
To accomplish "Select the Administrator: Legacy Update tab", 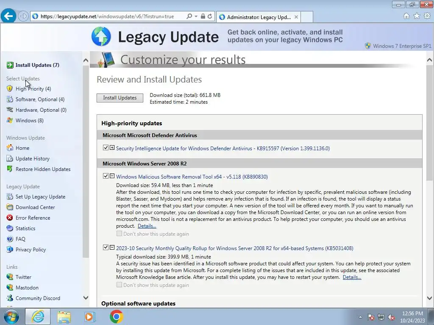I will [x=259, y=17].
